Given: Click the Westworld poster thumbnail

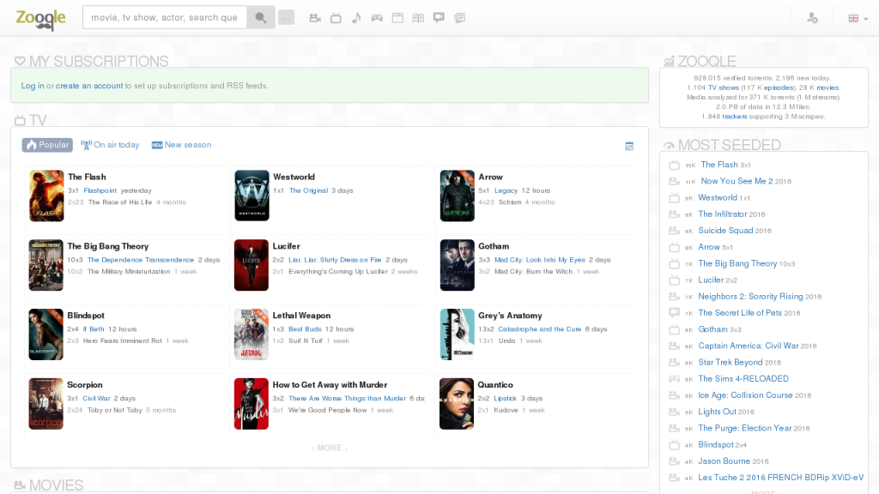Looking at the screenshot, I should click(251, 195).
